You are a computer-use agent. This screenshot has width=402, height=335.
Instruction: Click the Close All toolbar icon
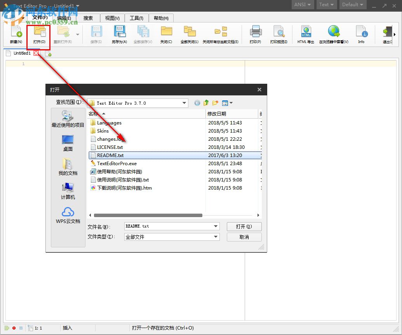[190, 34]
